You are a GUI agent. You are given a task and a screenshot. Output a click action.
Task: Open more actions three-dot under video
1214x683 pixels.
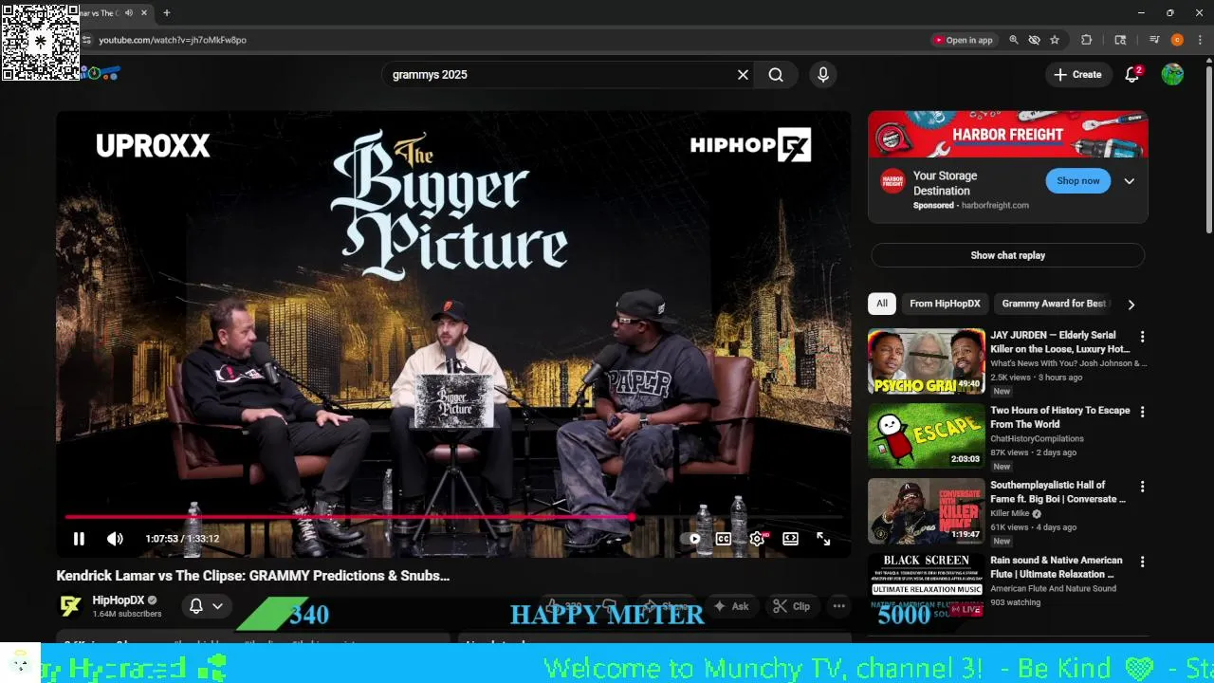(x=838, y=606)
